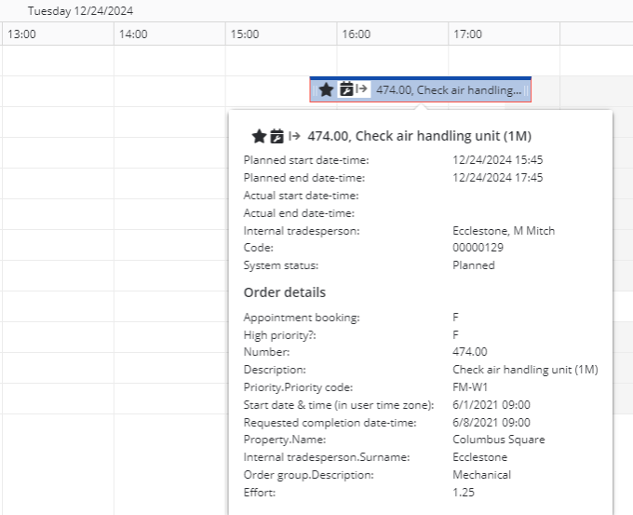The height and width of the screenshot is (515, 633).
Task: Click the 'System status:' label
Action: click(x=281, y=265)
